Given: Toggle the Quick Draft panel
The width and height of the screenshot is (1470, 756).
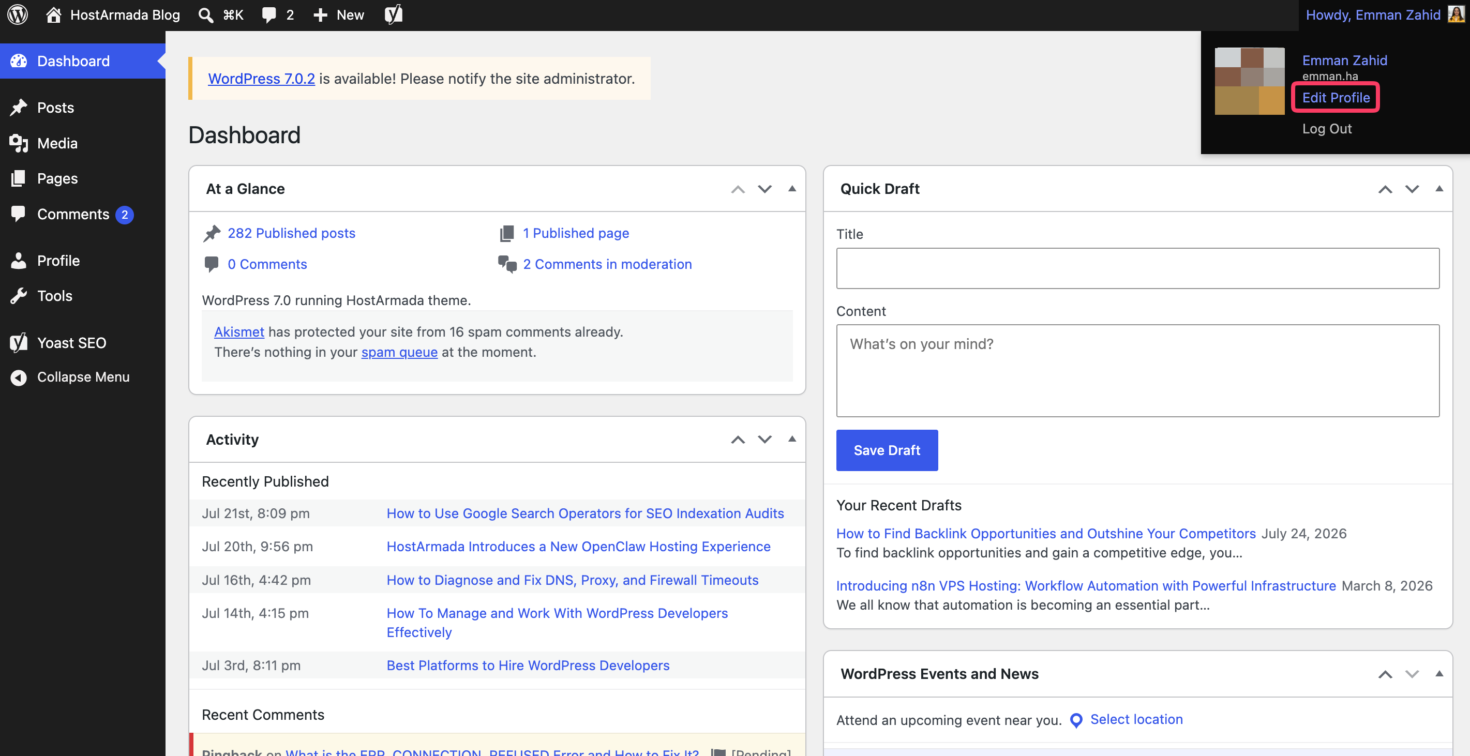Looking at the screenshot, I should [x=1439, y=189].
